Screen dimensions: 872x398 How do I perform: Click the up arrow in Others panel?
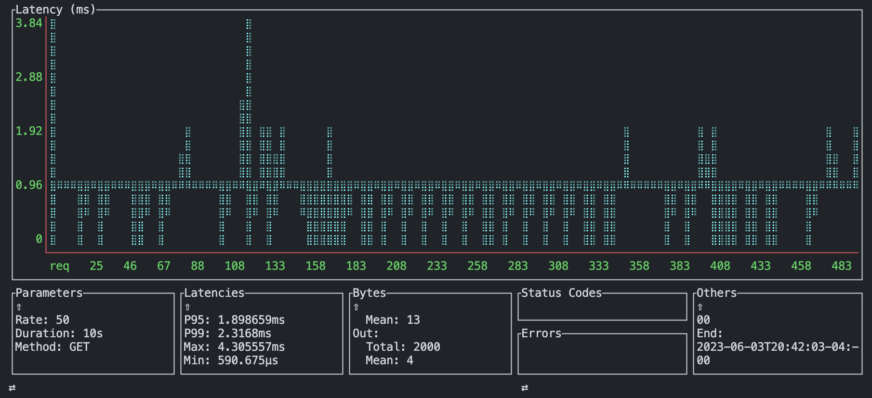coord(700,307)
